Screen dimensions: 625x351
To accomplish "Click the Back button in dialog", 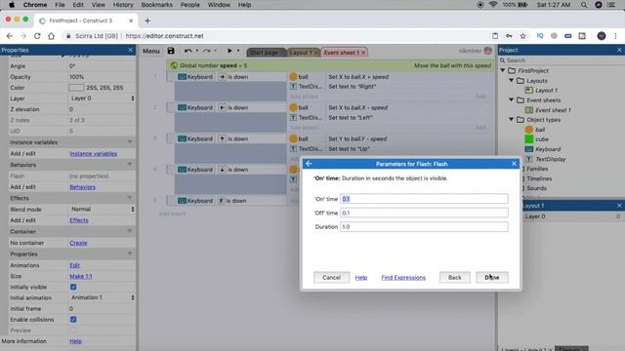I will (x=454, y=277).
